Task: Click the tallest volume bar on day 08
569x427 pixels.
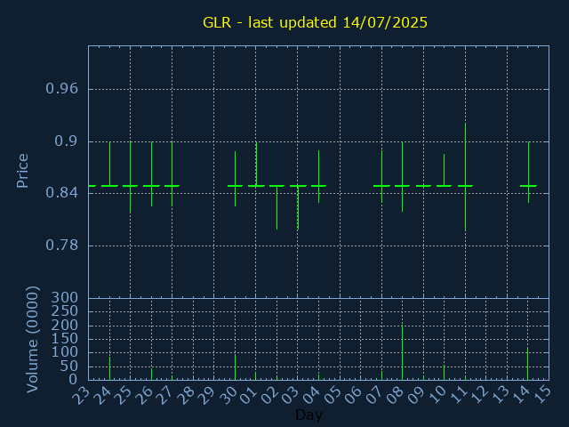Action: click(402, 352)
